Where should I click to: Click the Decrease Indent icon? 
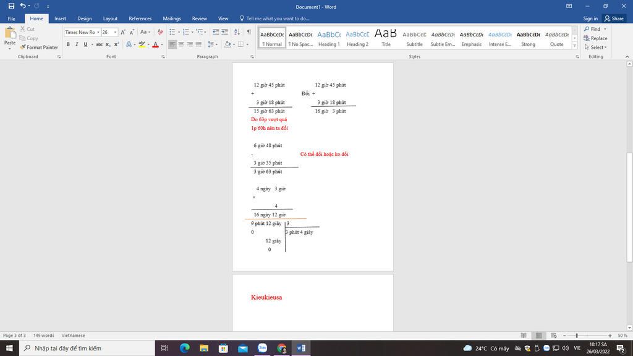[216, 32]
